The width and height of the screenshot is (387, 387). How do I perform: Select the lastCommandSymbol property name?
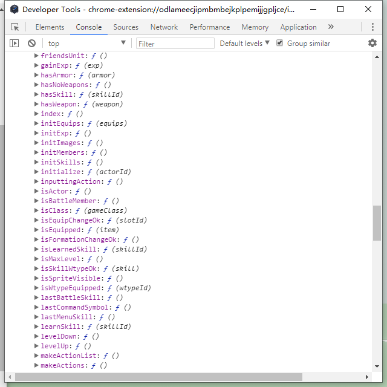point(74,307)
